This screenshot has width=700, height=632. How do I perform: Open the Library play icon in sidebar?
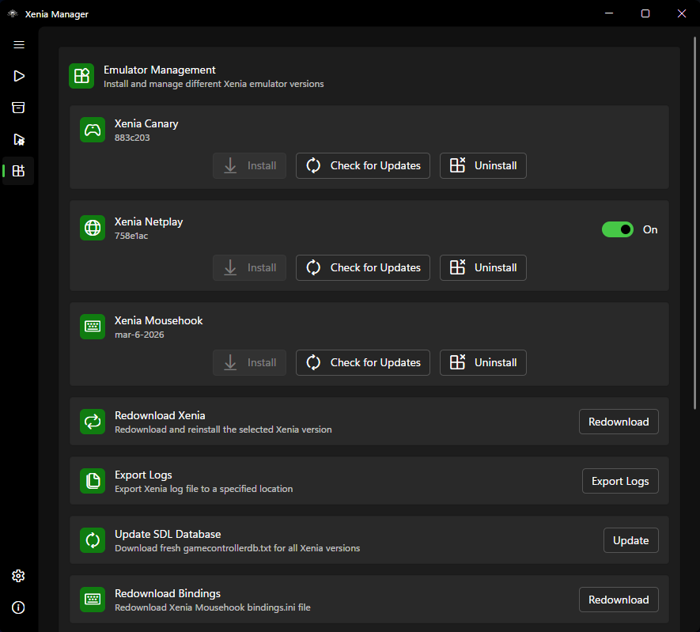coord(19,76)
